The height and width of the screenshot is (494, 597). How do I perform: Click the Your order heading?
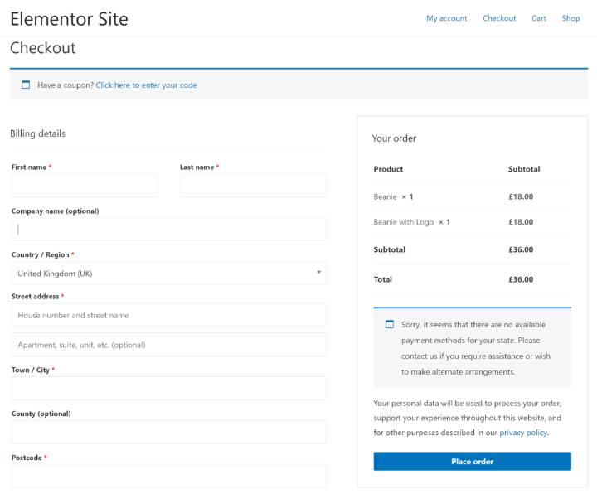pos(394,138)
